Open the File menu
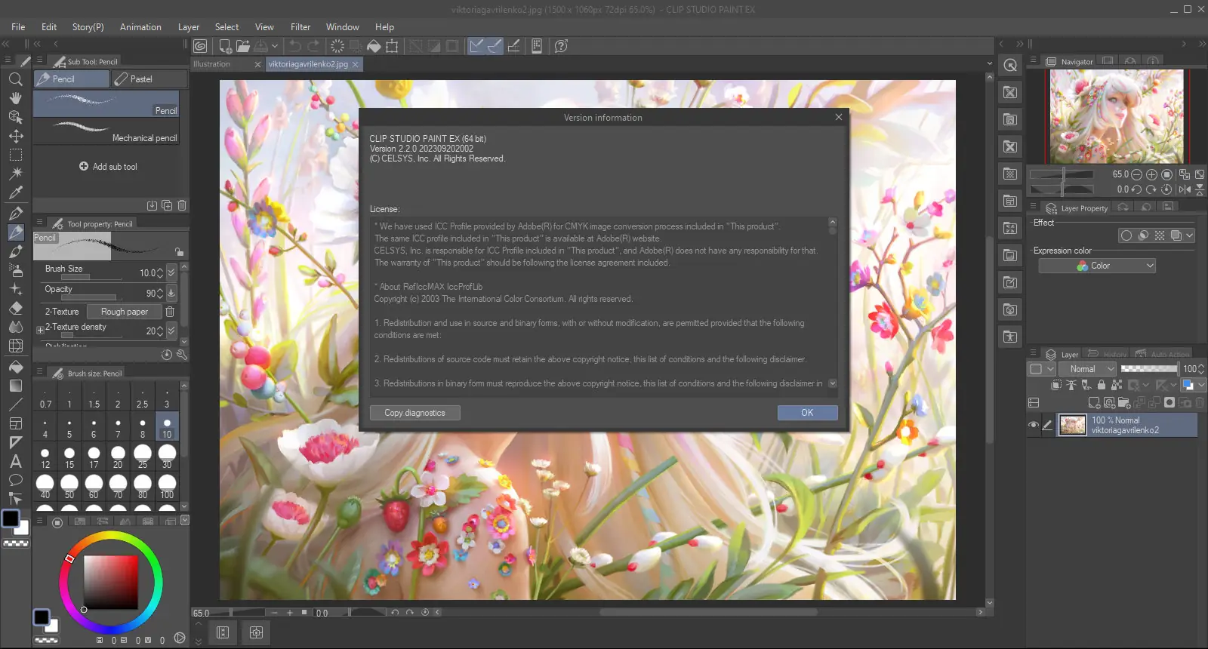 [18, 27]
